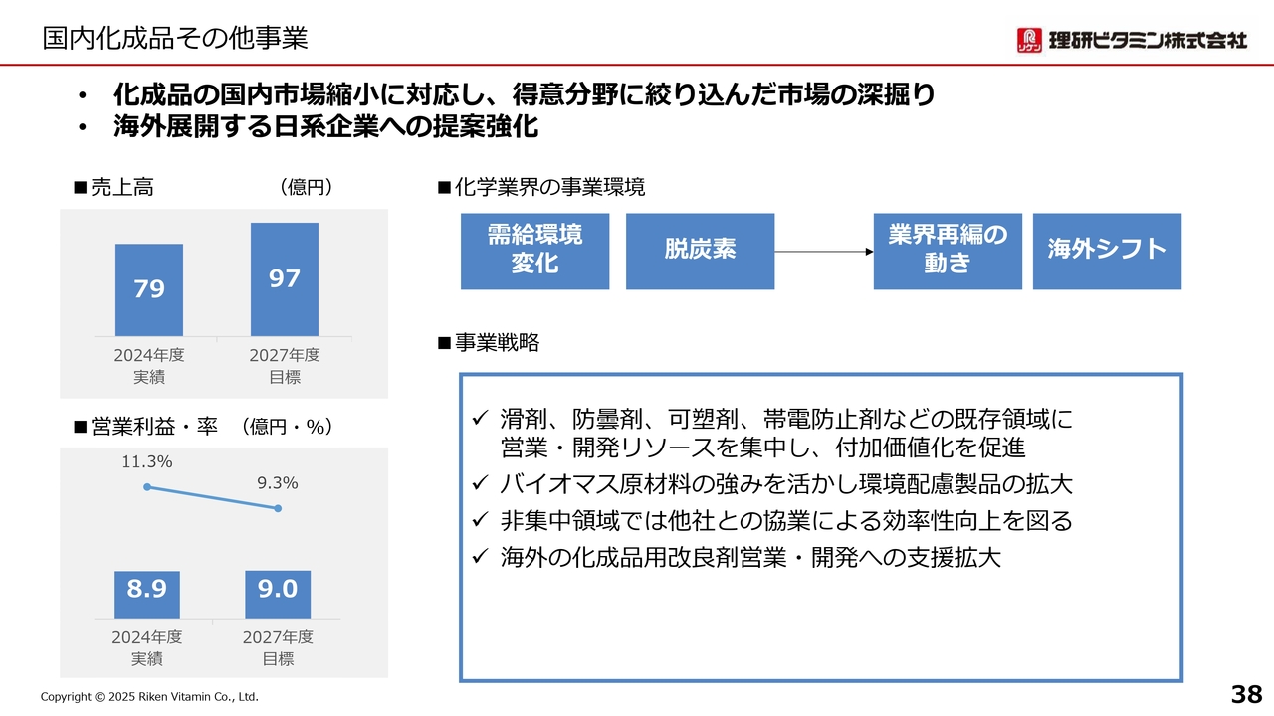Click the ■事業戦略 heading
1274x716 pixels.
click(x=489, y=343)
